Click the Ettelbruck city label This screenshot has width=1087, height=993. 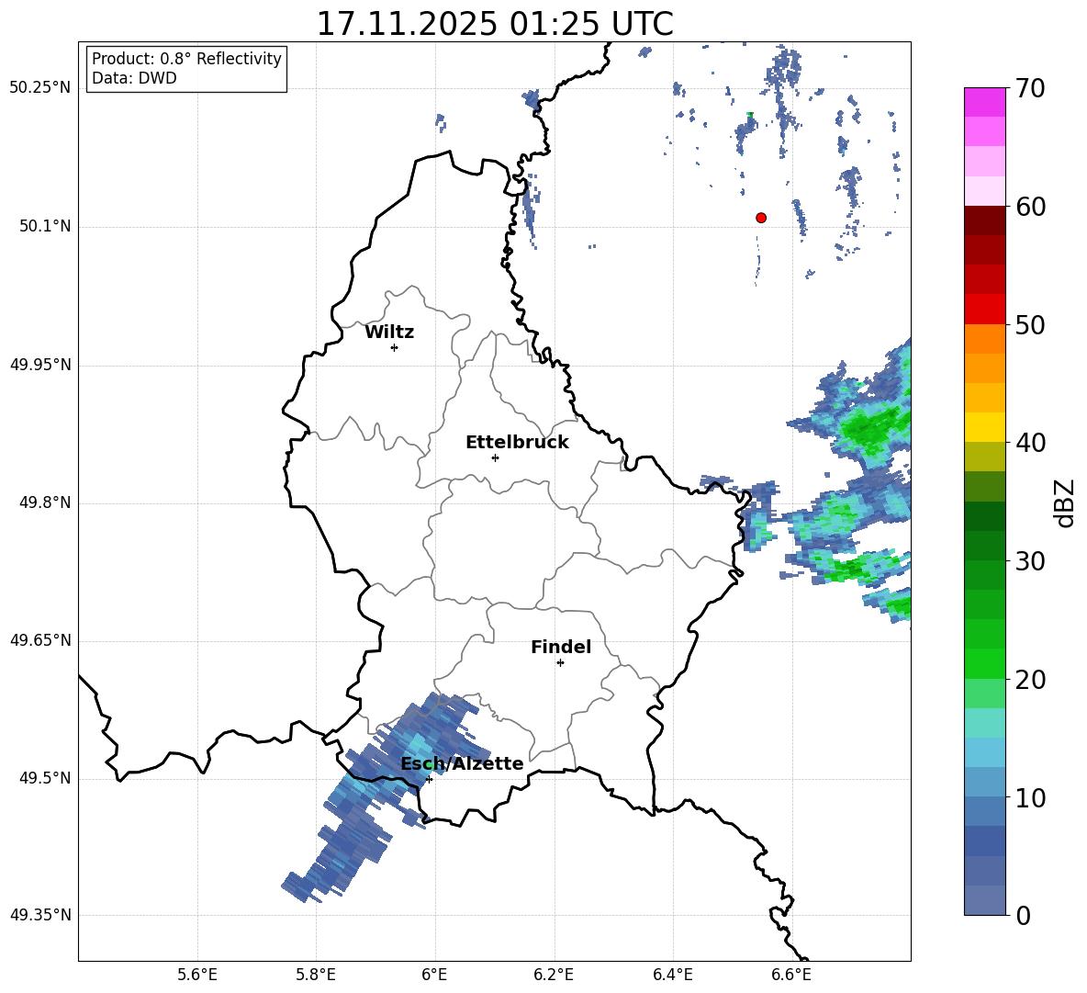pyautogui.click(x=517, y=443)
